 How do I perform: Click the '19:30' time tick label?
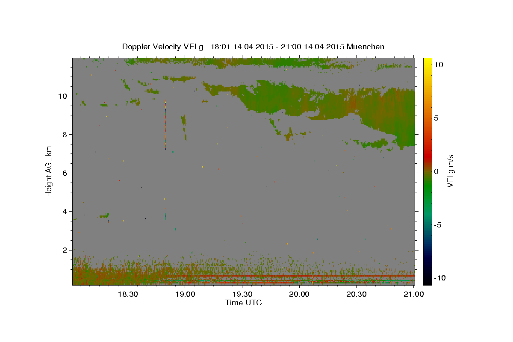click(x=242, y=294)
